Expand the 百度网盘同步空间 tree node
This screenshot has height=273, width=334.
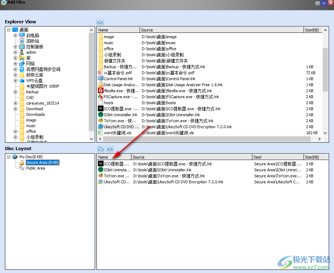pos(15,69)
